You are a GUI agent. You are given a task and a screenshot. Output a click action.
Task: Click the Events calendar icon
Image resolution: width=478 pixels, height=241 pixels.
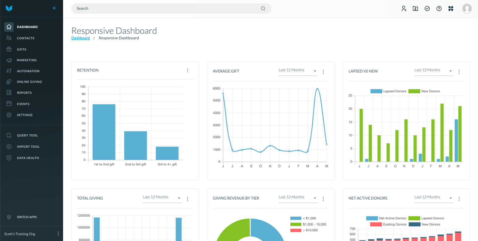click(9, 104)
